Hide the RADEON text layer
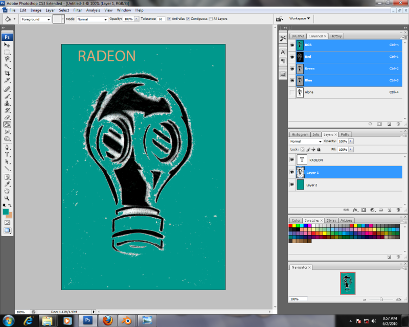409x327 pixels. 292,160
